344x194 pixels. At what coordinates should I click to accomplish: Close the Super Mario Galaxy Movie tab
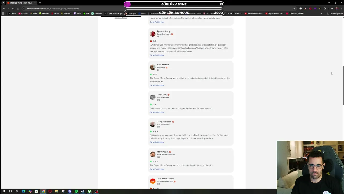click(x=35, y=3)
